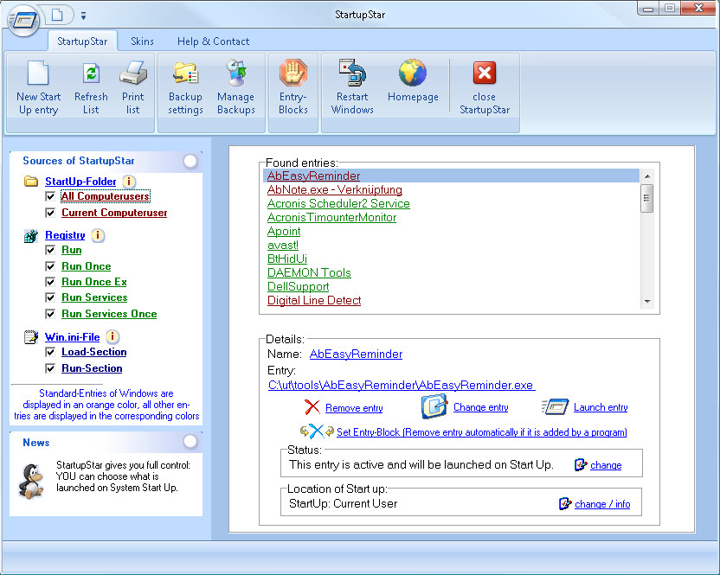Show info for Registry source
The height and width of the screenshot is (575, 720).
(97, 235)
